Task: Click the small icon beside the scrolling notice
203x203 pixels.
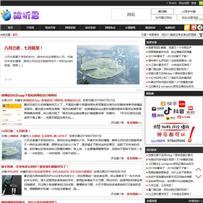Action: click(201, 34)
